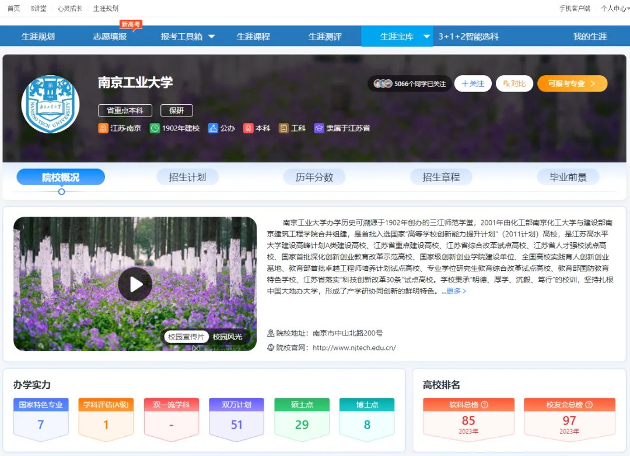Expand the introduction with 更多 link

pos(456,291)
